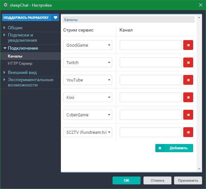
Task: Remove the Kiwi channel row
Action: coord(188,97)
